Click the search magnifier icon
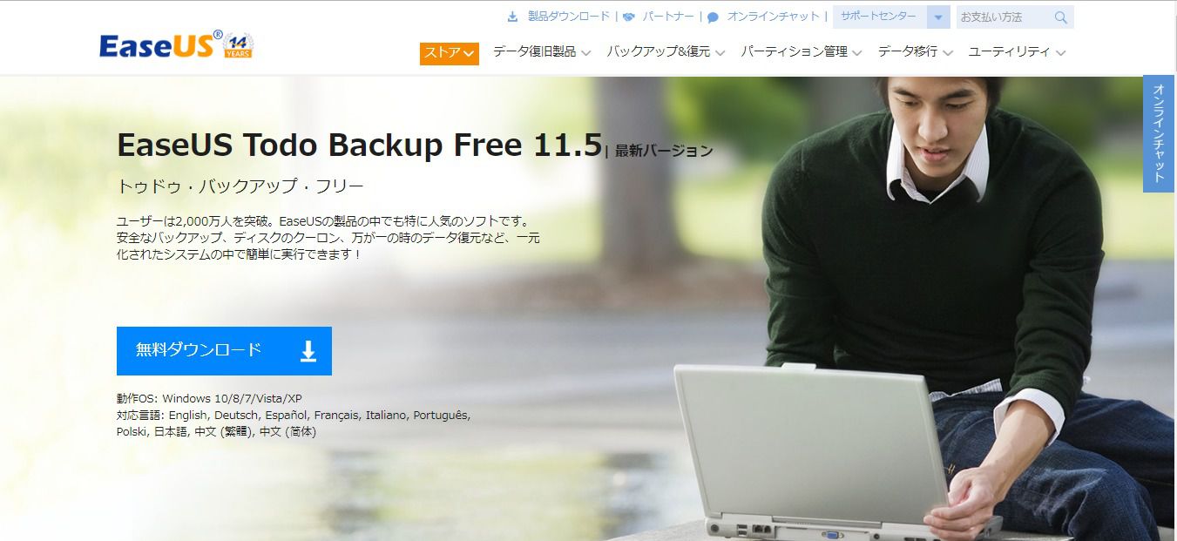 [1060, 17]
